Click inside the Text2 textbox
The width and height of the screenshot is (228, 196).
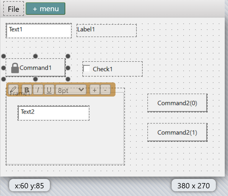click(x=53, y=113)
